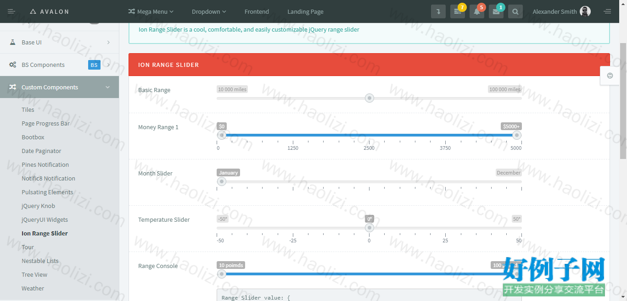This screenshot has width=627, height=301.
Task: Click the BS badge in sidebar
Action: click(94, 65)
